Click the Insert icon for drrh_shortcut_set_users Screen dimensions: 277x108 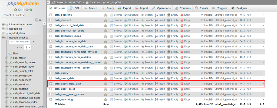(156, 31)
